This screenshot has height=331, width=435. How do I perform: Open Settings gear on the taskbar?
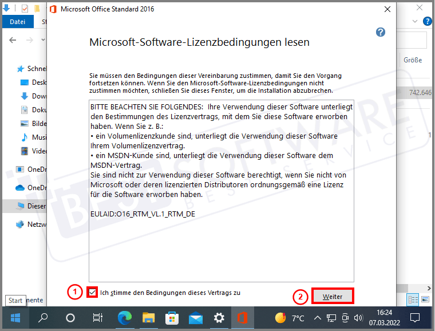click(x=219, y=318)
